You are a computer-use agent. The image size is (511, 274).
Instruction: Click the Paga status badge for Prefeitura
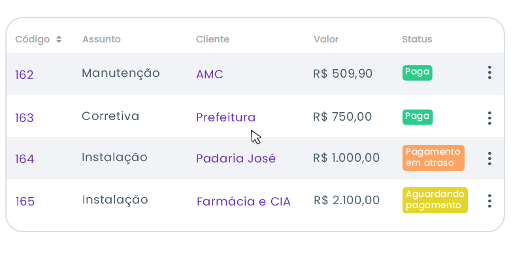click(417, 117)
